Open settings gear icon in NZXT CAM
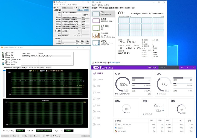Image resolution: width=197 pixels, height=138 pixels. point(94,124)
